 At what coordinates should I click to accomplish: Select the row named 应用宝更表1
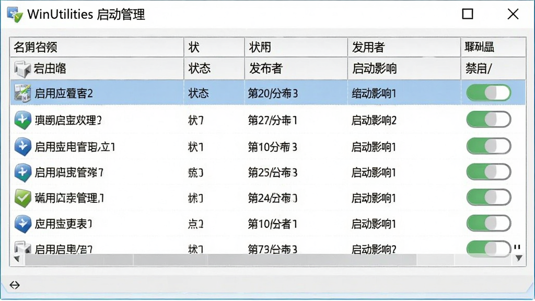pyautogui.click(x=268, y=224)
